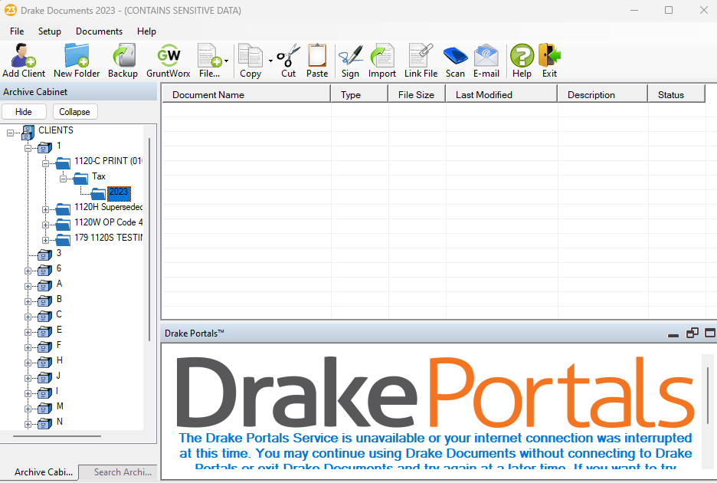717x483 pixels.
Task: Sort by File Size column header
Action: point(417,95)
